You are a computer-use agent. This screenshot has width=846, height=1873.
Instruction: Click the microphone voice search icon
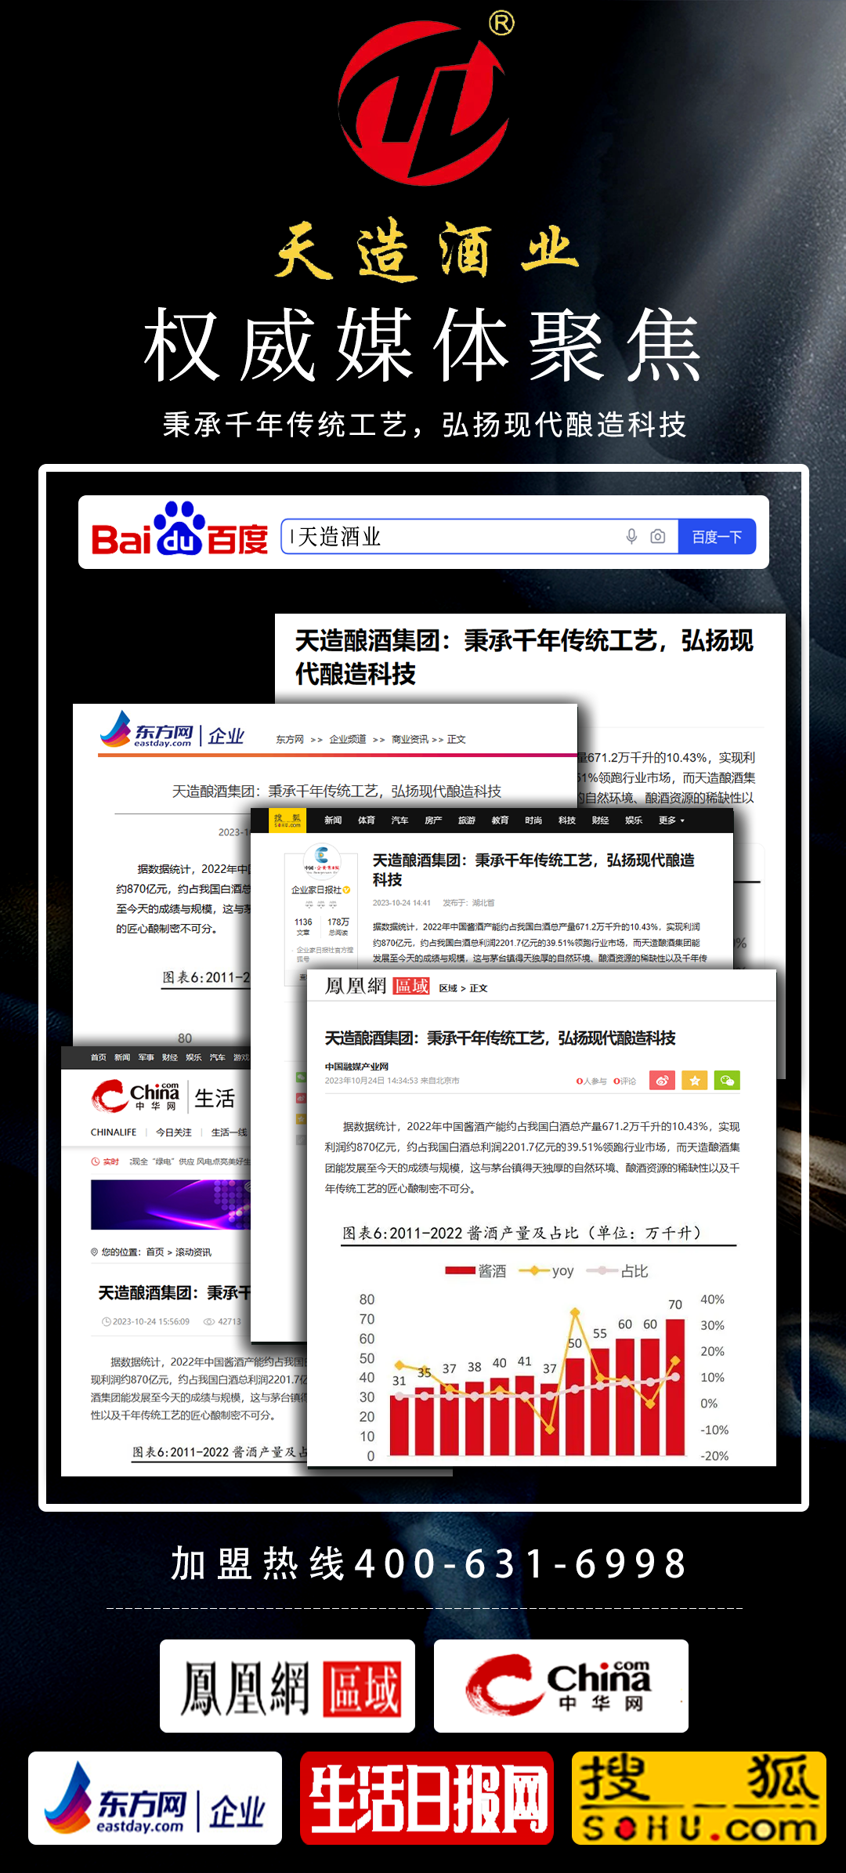pos(631,537)
